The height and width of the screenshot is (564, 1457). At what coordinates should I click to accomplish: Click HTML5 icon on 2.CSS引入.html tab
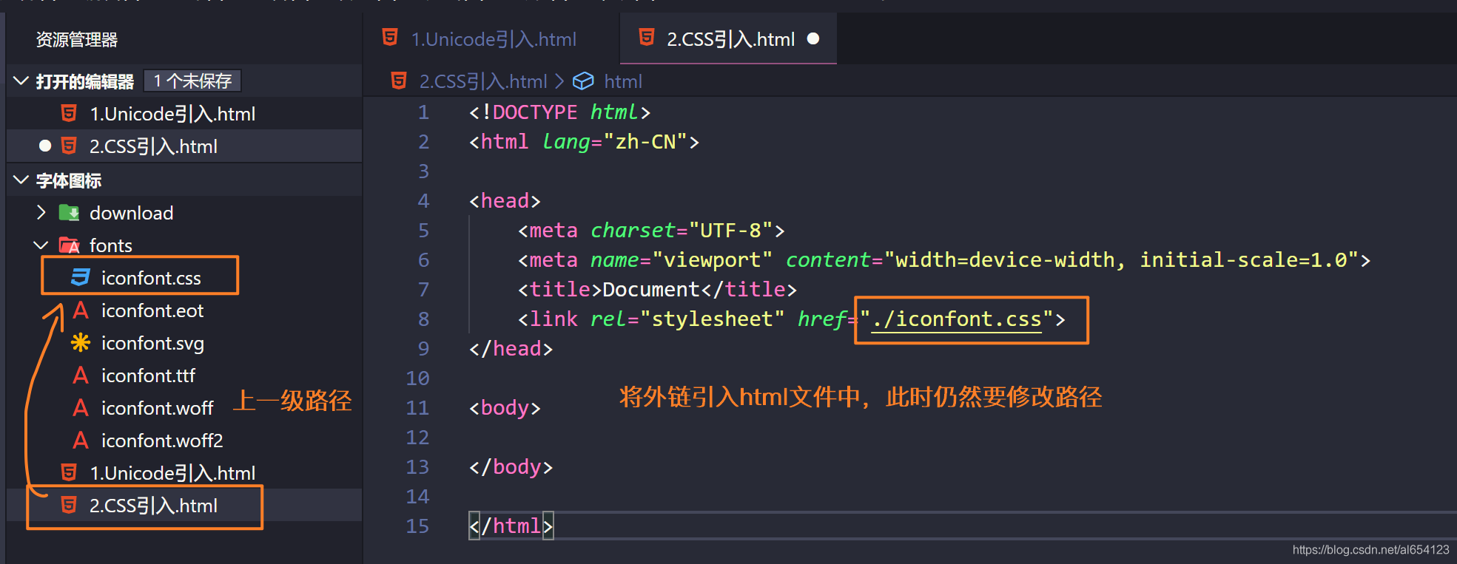[x=647, y=37]
